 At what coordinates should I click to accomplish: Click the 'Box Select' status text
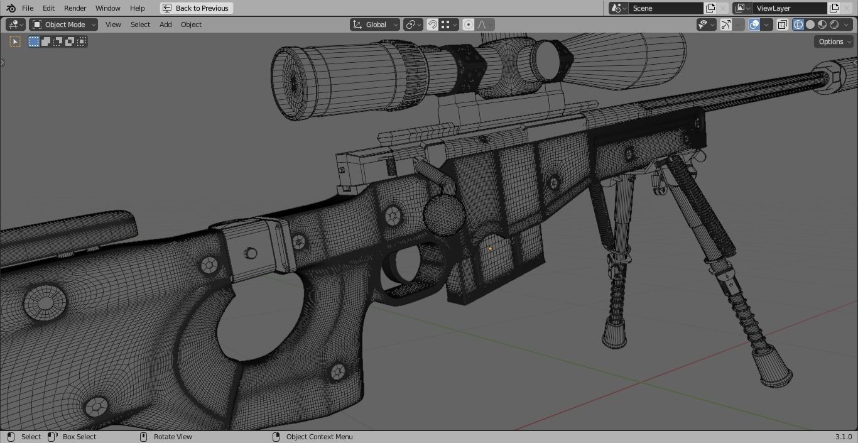[79, 437]
